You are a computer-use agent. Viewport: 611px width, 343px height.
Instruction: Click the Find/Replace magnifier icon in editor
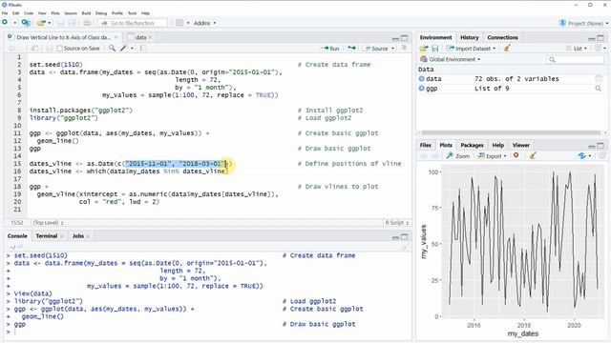[x=112, y=49]
